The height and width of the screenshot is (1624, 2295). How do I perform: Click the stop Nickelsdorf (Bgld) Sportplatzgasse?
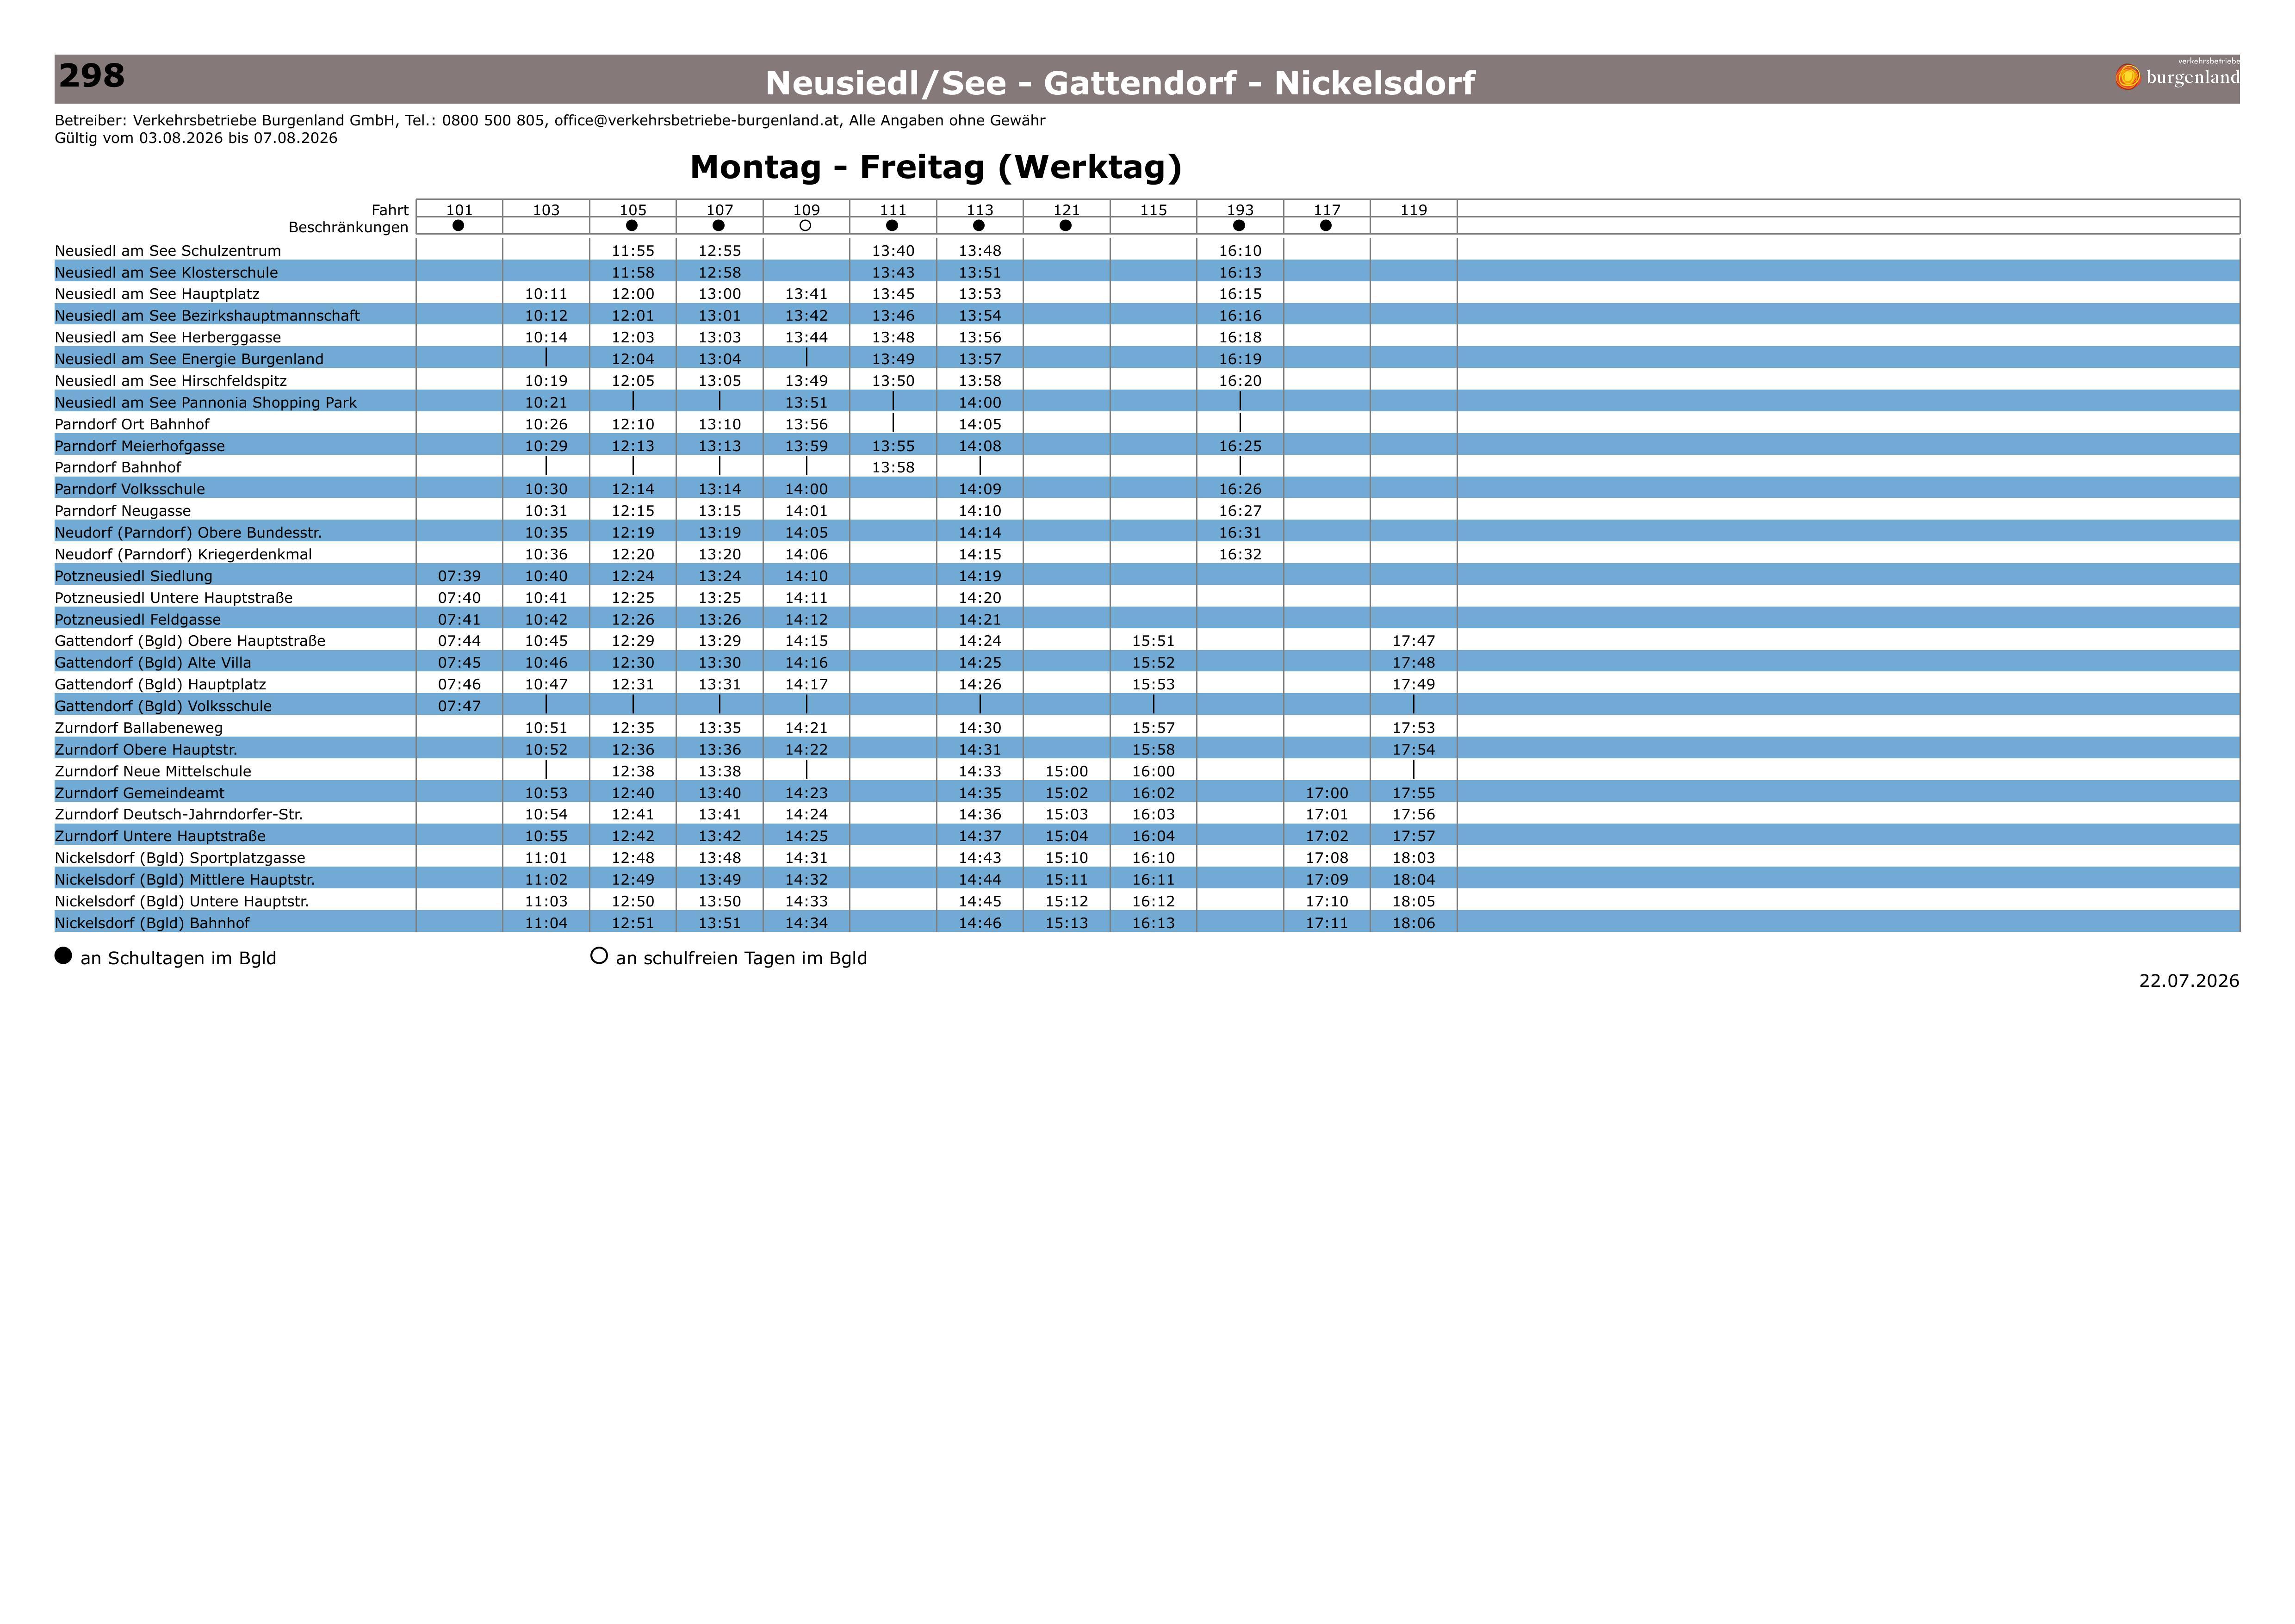pos(180,858)
